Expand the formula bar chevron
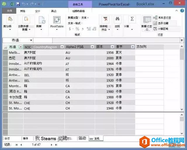The image size is (187, 150). pos(182,40)
